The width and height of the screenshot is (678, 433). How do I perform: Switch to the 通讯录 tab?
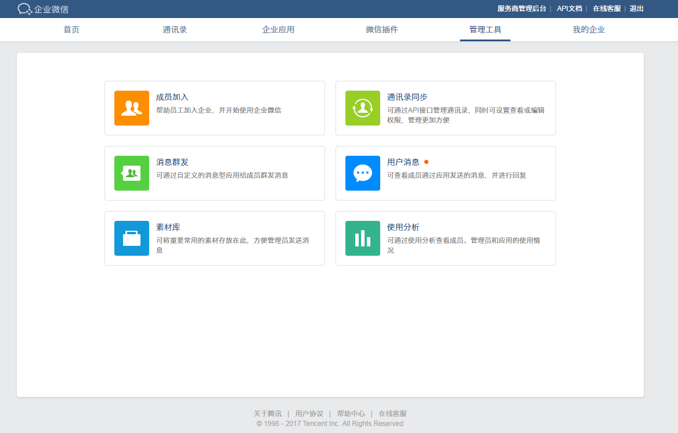click(175, 30)
